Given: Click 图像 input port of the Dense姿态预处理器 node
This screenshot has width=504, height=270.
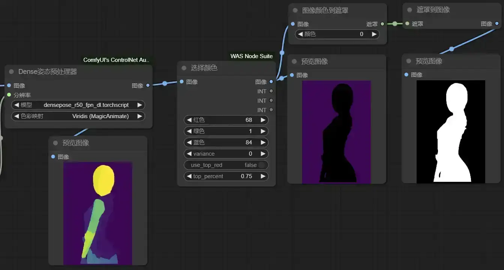Looking at the screenshot, I should (9, 85).
